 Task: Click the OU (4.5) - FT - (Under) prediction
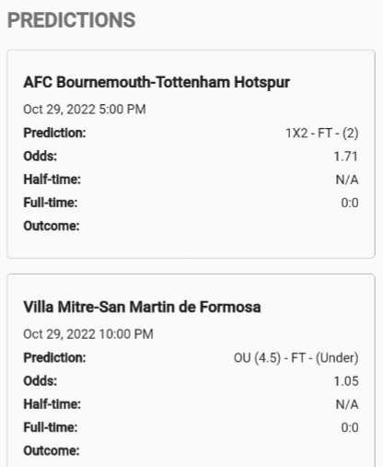(x=296, y=358)
